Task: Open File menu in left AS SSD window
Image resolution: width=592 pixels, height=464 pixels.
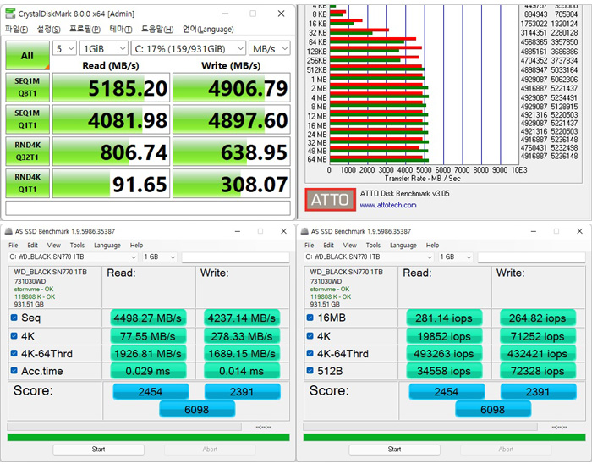Action: 14,246
